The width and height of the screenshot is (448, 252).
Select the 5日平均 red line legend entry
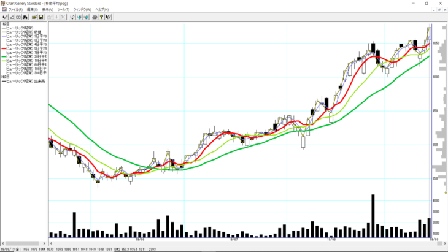[25, 47]
